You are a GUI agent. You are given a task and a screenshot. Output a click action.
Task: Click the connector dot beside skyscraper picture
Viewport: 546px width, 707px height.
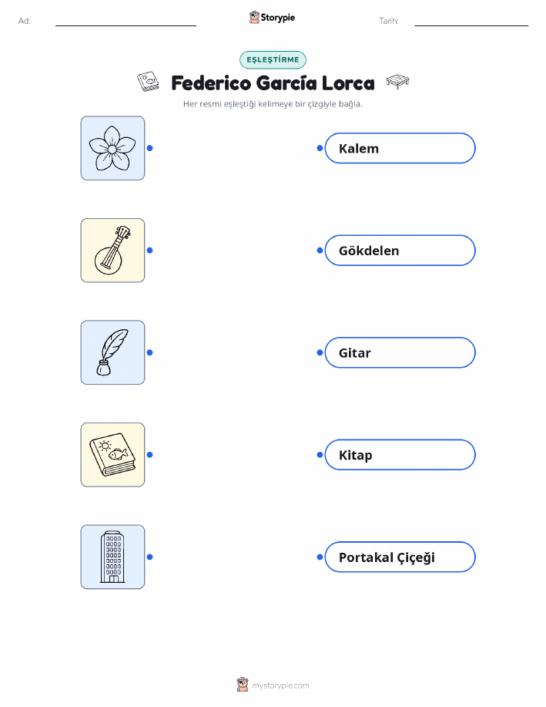click(x=150, y=557)
